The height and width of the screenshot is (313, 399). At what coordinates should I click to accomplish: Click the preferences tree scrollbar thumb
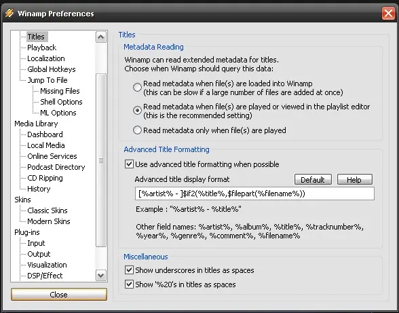point(101,160)
